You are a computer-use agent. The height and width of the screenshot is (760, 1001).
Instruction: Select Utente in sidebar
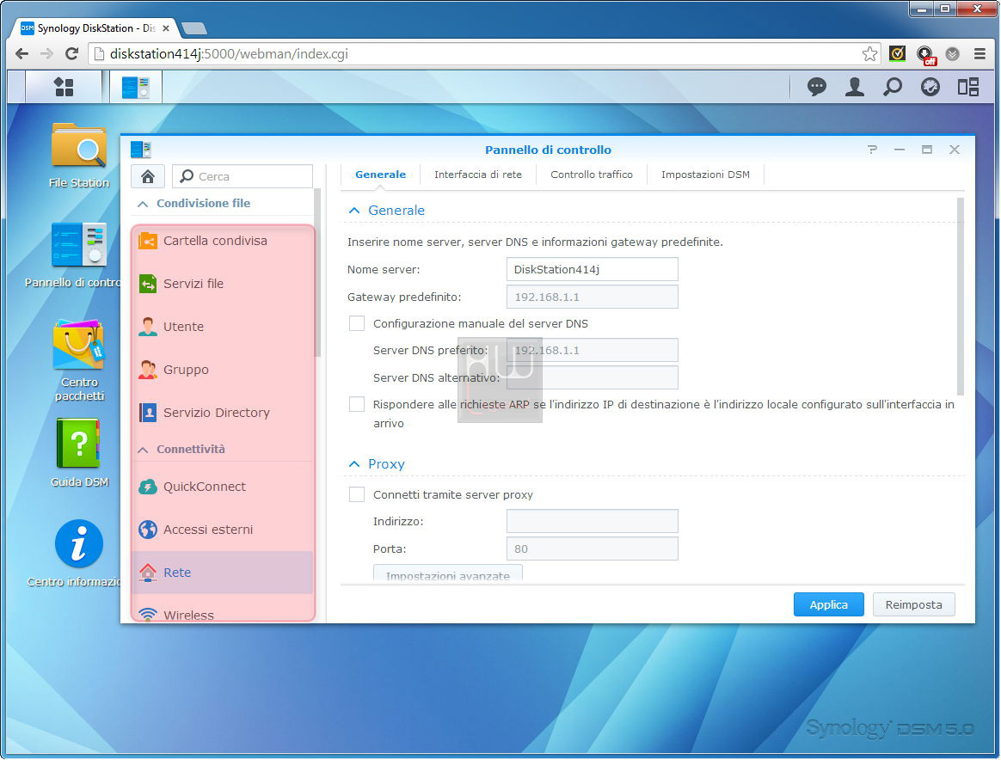pyautogui.click(x=222, y=326)
